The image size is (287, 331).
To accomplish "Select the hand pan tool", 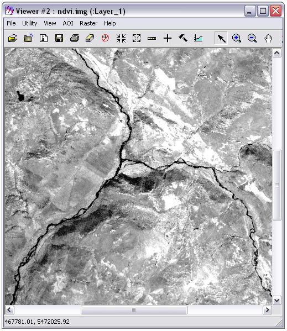I will click(x=268, y=39).
